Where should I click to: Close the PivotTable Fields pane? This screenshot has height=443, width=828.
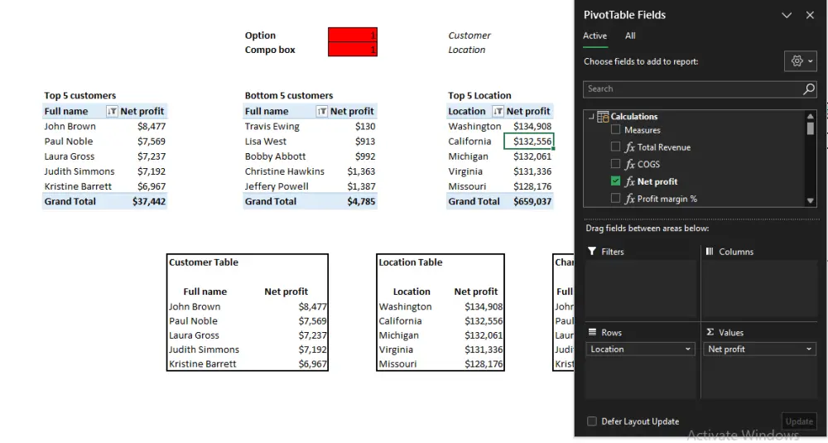point(810,15)
